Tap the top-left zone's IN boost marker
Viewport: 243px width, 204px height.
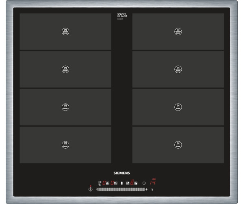65,31
